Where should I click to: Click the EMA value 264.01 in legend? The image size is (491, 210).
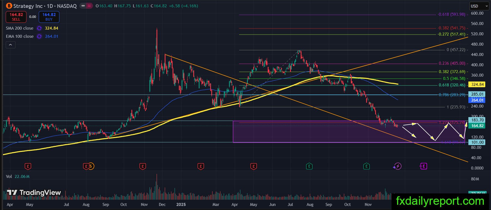(x=52, y=36)
